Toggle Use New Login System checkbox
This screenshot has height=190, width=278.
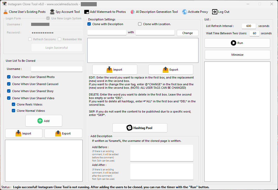(48, 18)
